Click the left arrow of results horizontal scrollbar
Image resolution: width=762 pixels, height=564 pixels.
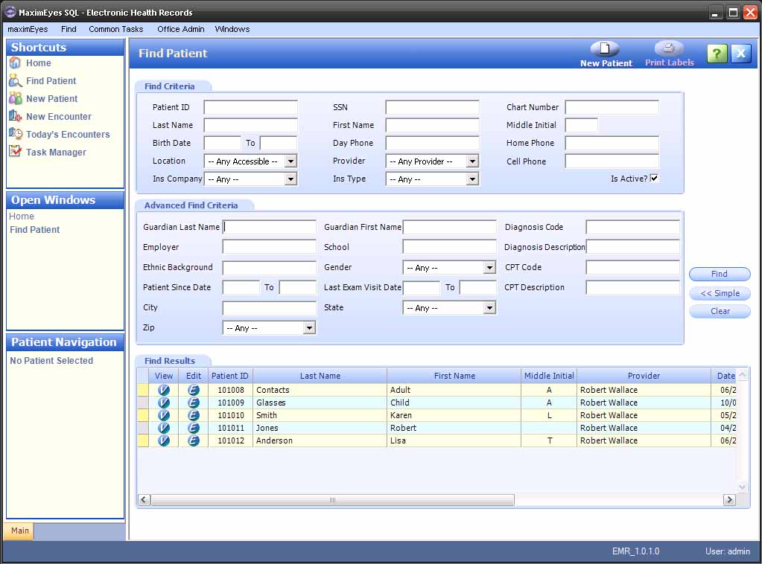point(144,499)
